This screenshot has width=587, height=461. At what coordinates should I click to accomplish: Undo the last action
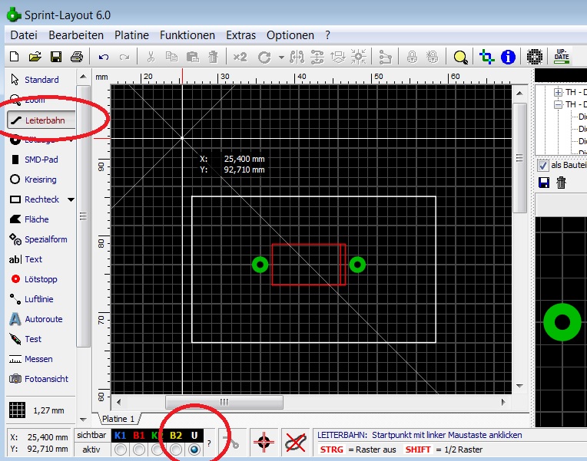[x=104, y=58]
